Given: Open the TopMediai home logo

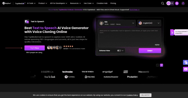Looking at the screenshot, I should [x=20, y=3].
